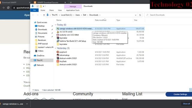The width and height of the screenshot is (192, 108).
Task: Select the AnyDesk application icon
Action: tap(58, 61)
